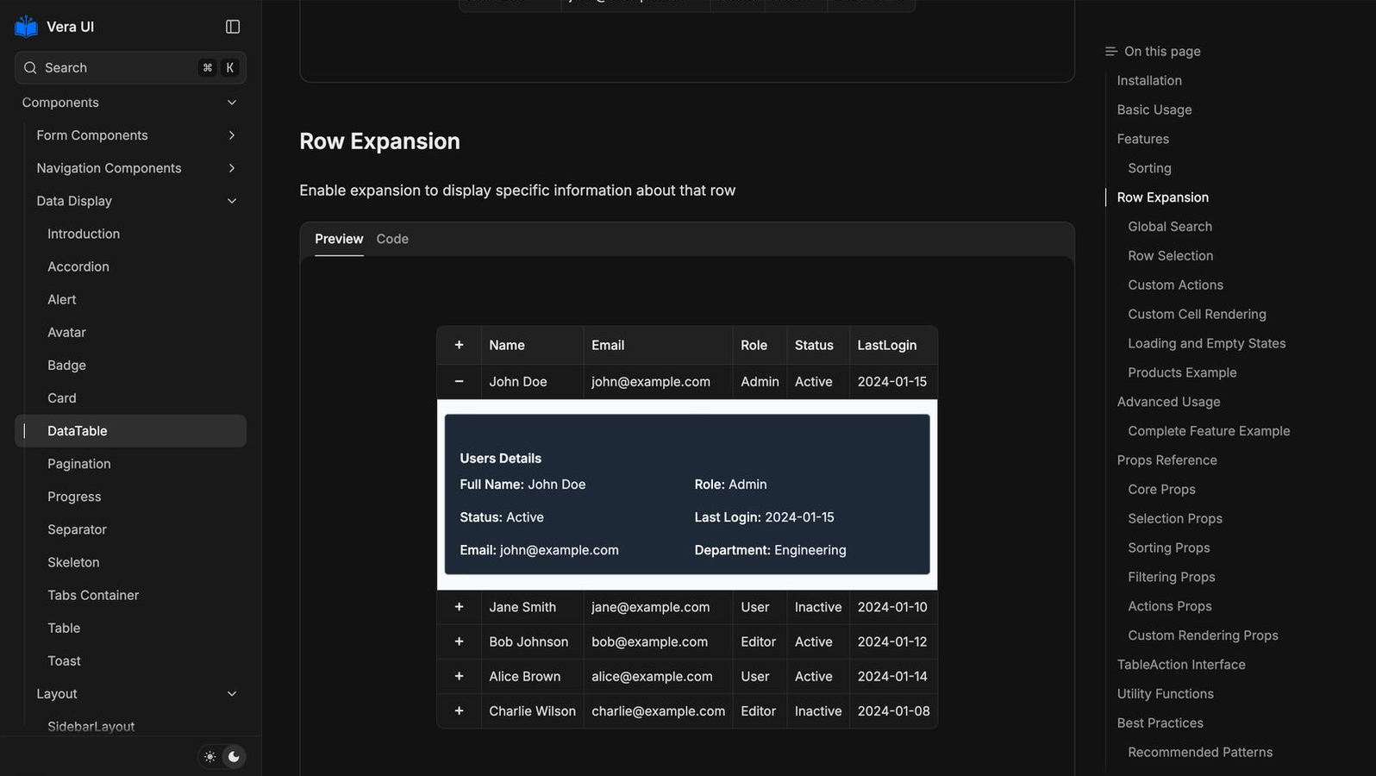Click the Search input field
Screen dimensions: 1376x776
coord(131,67)
